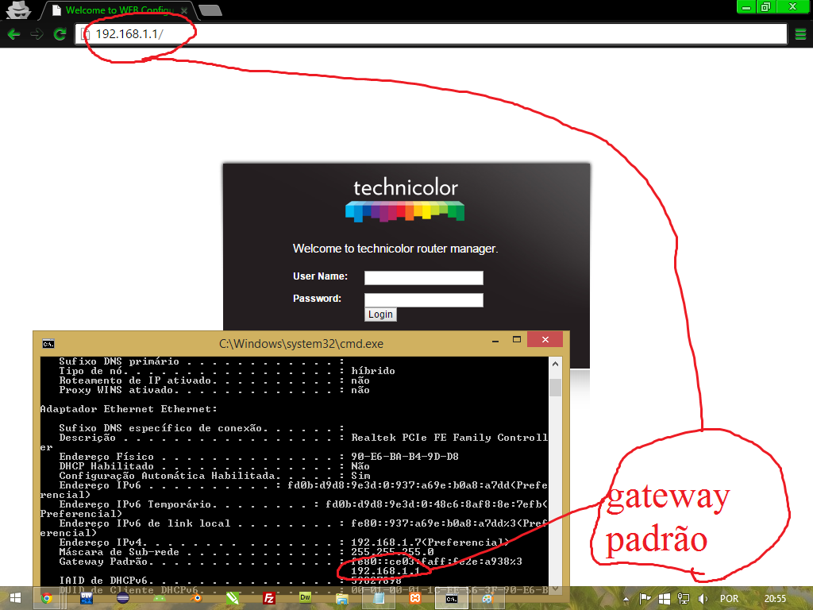The image size is (813, 610).
Task: Click the cmd.exe title bar text
Action: click(x=301, y=344)
